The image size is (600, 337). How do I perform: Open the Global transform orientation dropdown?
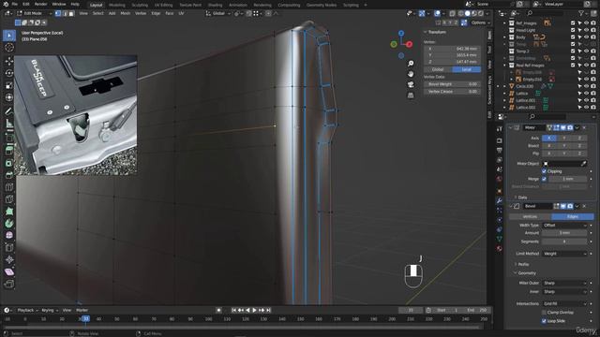pos(218,13)
